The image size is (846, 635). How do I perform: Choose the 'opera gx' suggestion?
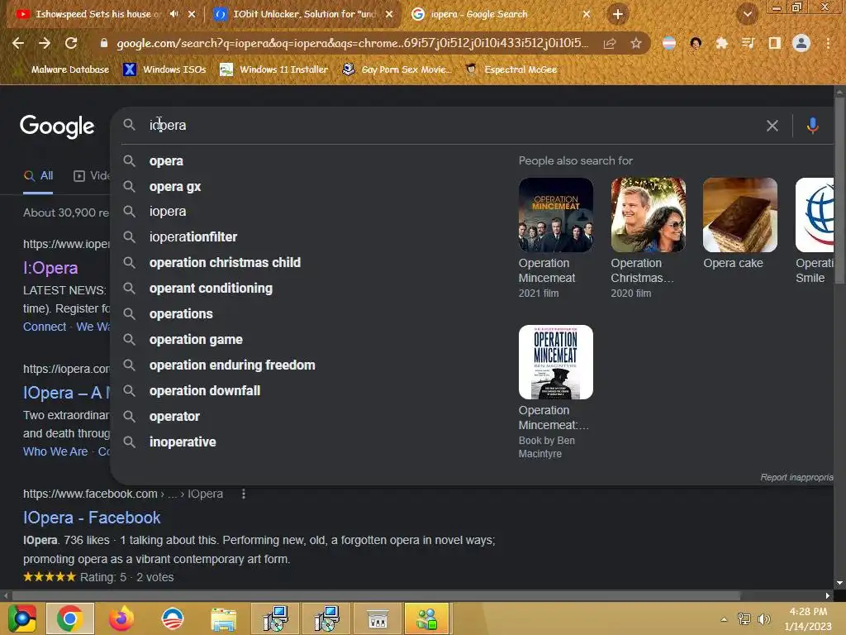pyautogui.click(x=175, y=187)
